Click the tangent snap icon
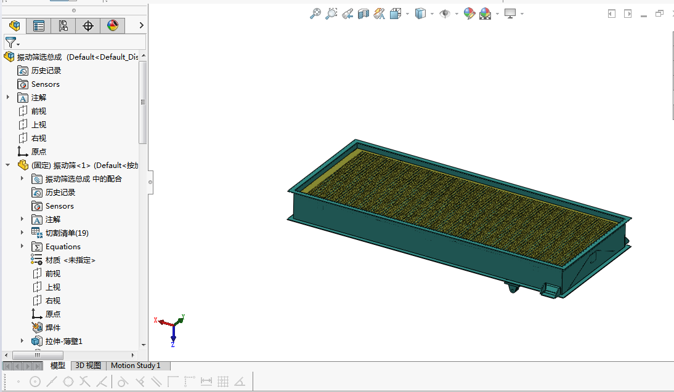The image size is (674, 392). (123, 382)
